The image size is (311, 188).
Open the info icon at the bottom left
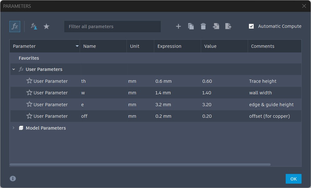13,179
